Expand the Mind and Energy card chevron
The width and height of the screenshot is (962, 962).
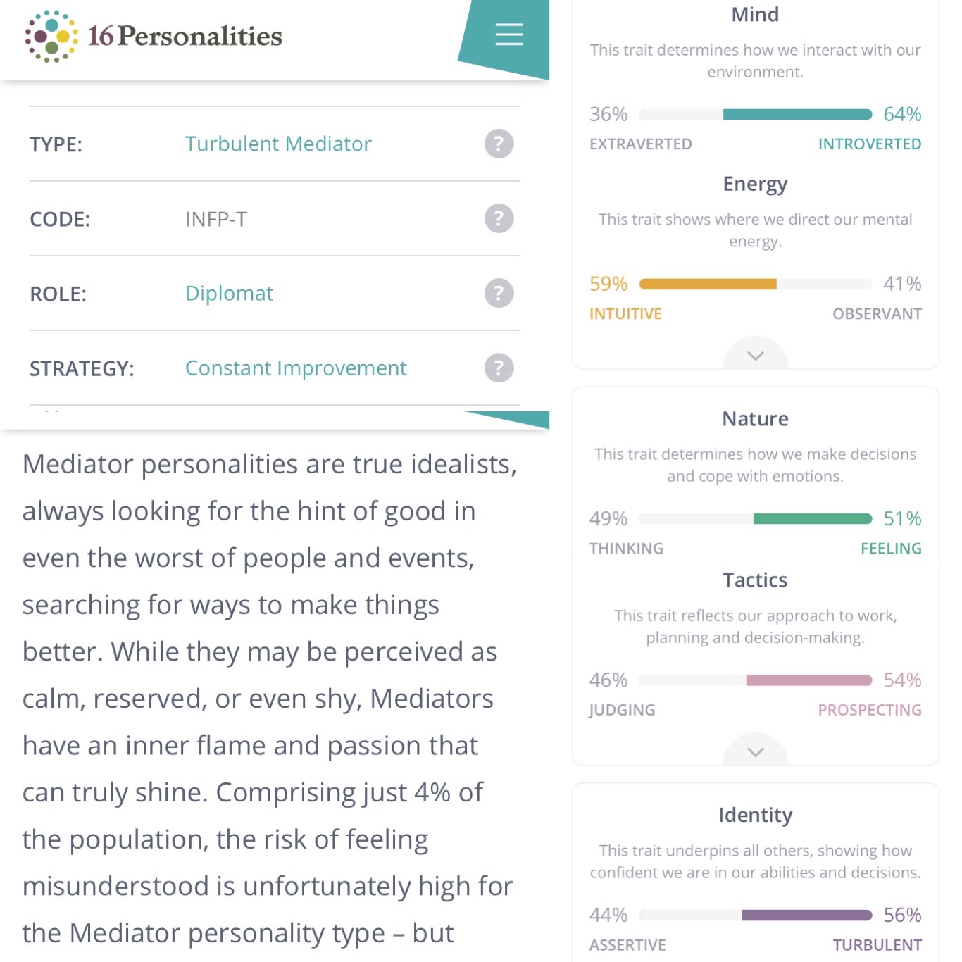(755, 356)
